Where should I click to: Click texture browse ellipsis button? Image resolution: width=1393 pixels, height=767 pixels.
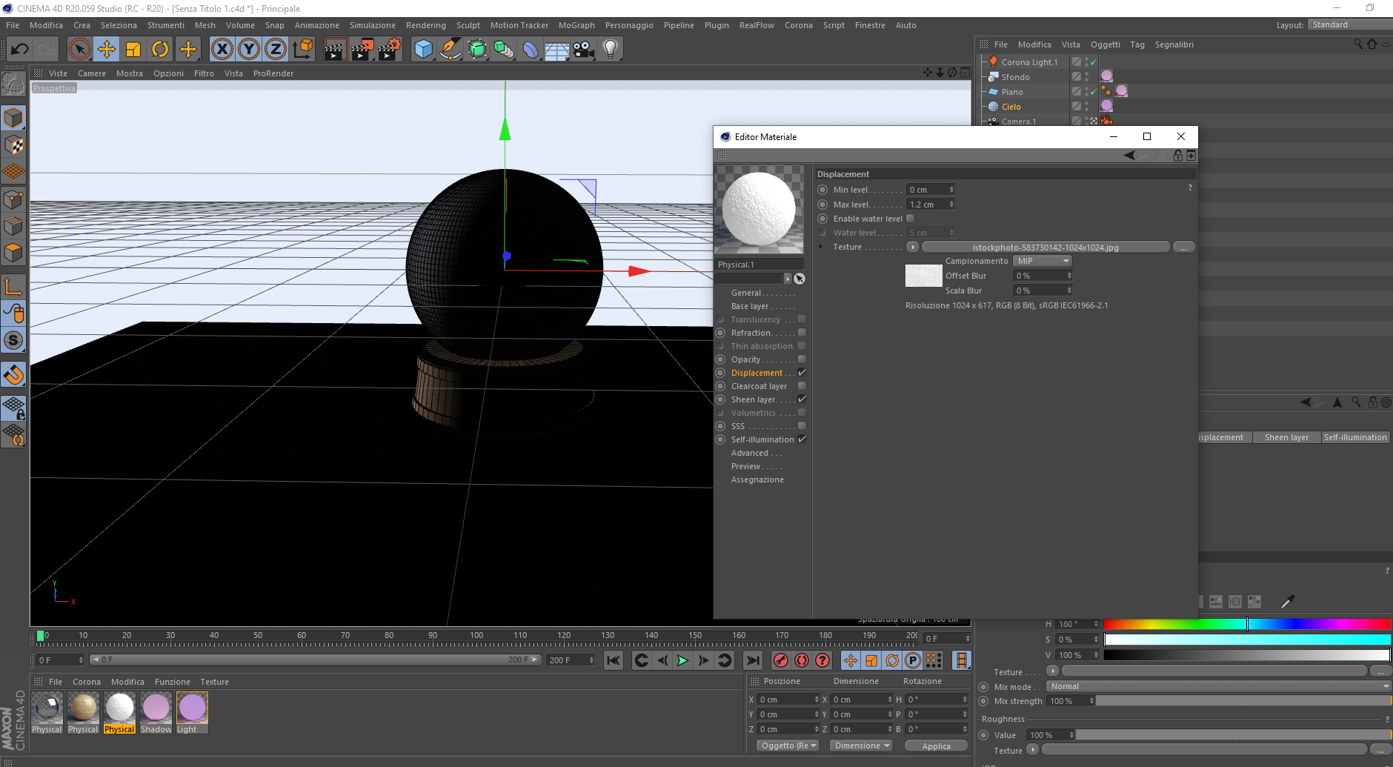[1184, 247]
